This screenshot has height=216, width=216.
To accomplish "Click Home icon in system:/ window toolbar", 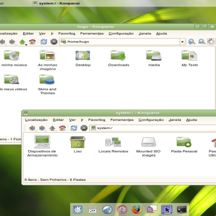I will pyautogui.click(x=63, y=128).
